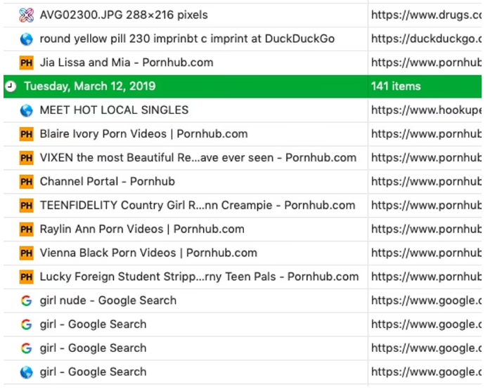Click the image file icon beside AVG02300.JPG

(x=26, y=15)
